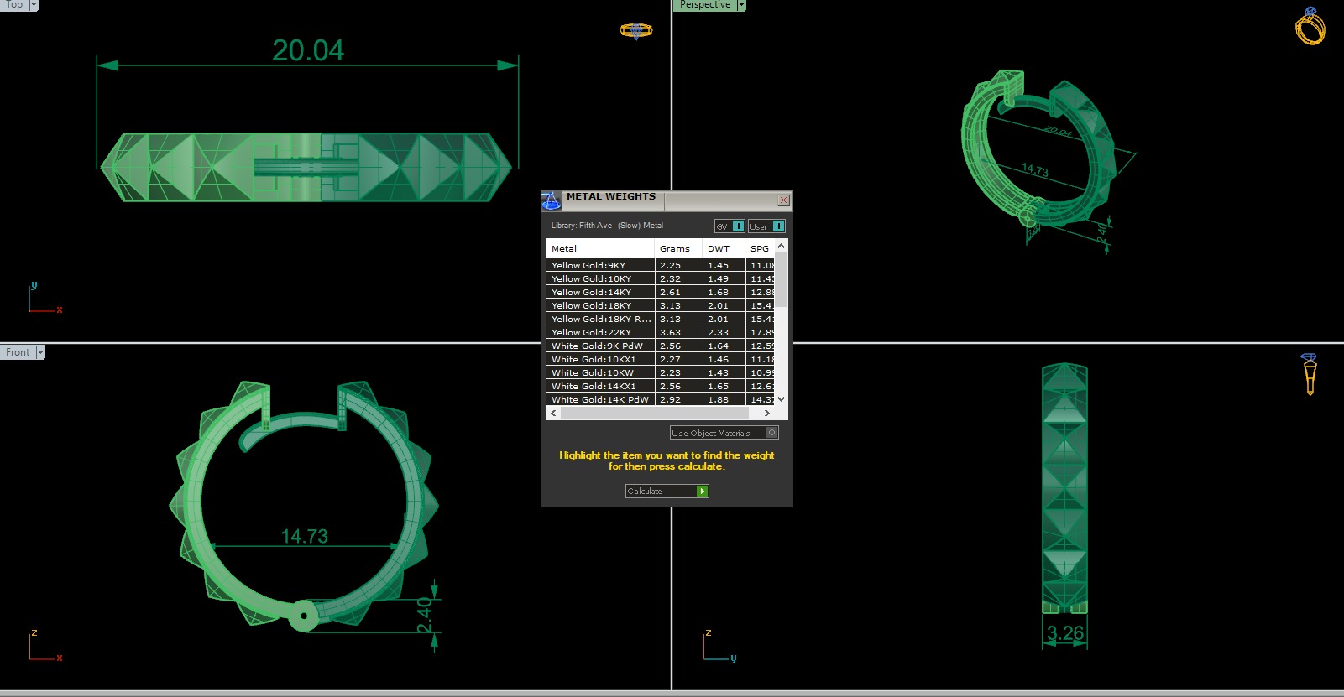Click the Z-X axis icon in Front viewport
1344x697 pixels.
pos(44,646)
